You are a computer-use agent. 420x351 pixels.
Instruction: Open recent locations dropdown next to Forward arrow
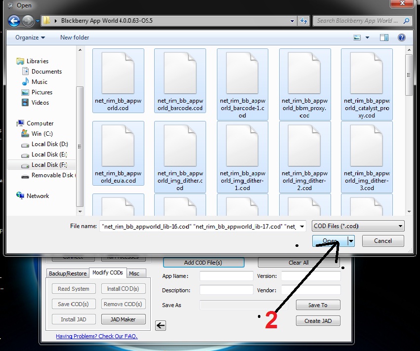click(38, 21)
